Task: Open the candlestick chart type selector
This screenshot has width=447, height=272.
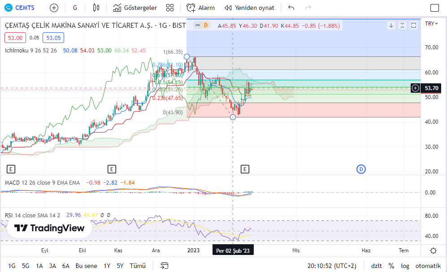Action: (96, 8)
